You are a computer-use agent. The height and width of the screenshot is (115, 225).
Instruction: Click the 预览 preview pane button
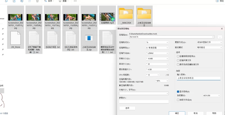click(220, 1)
